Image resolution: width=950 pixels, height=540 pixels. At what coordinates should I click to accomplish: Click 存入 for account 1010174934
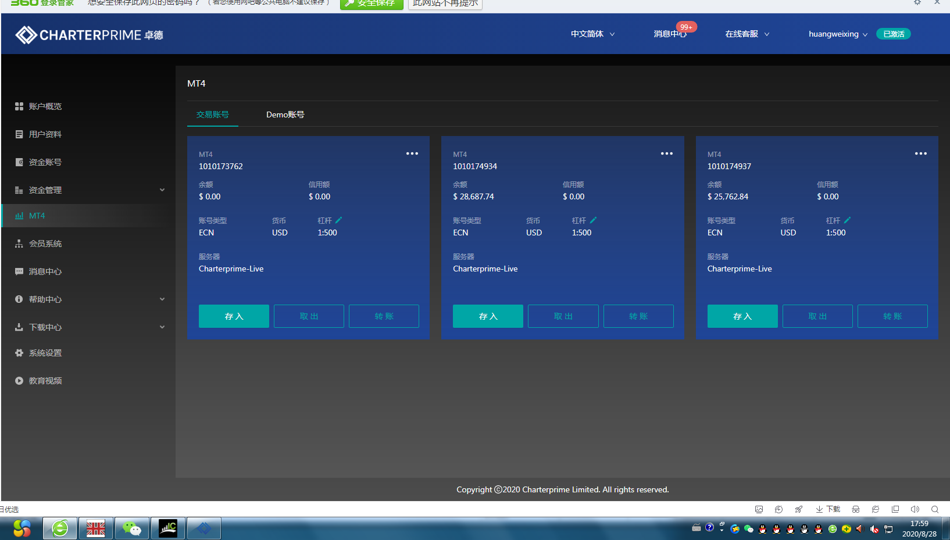point(488,316)
